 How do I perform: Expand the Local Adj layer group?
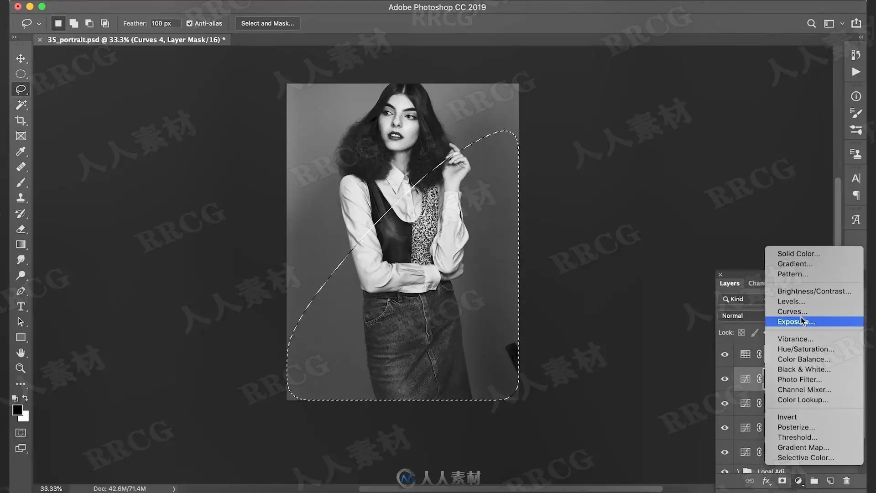738,471
